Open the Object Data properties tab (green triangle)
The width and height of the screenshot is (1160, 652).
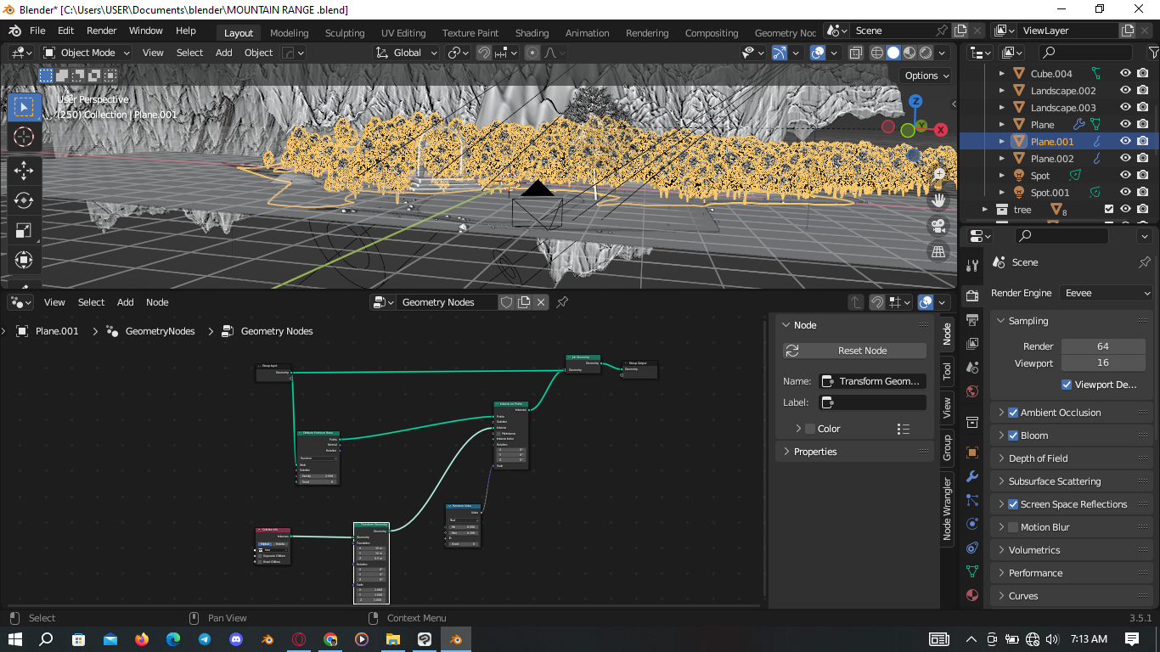pyautogui.click(x=972, y=571)
